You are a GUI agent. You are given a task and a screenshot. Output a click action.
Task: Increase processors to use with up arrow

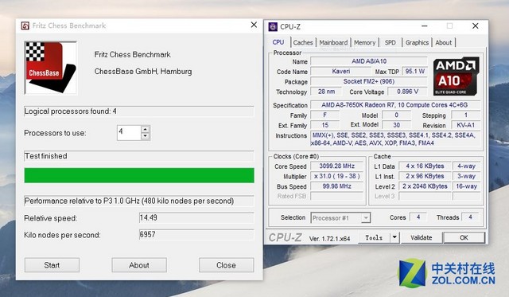click(x=146, y=129)
